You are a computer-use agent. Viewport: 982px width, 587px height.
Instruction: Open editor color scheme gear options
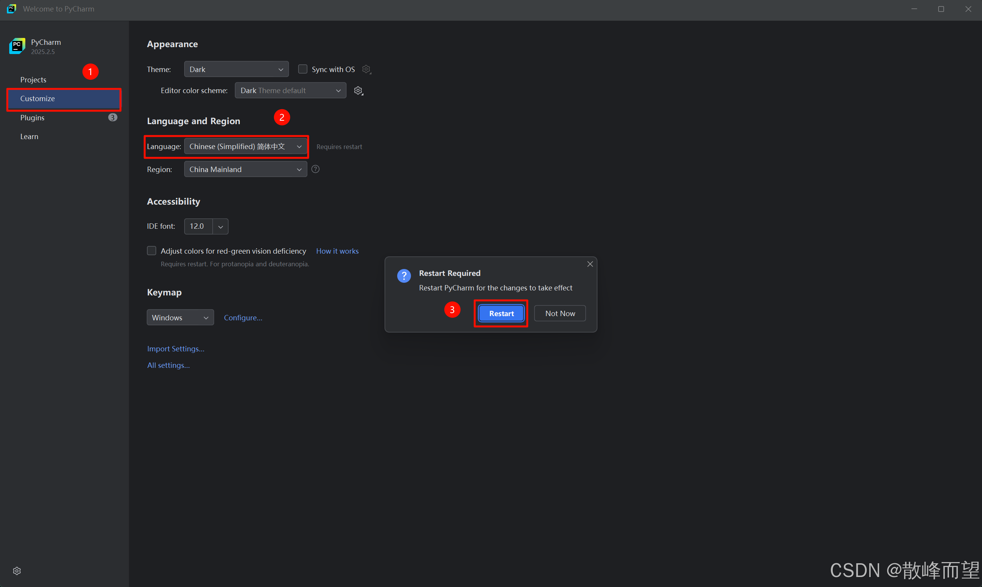tap(358, 90)
